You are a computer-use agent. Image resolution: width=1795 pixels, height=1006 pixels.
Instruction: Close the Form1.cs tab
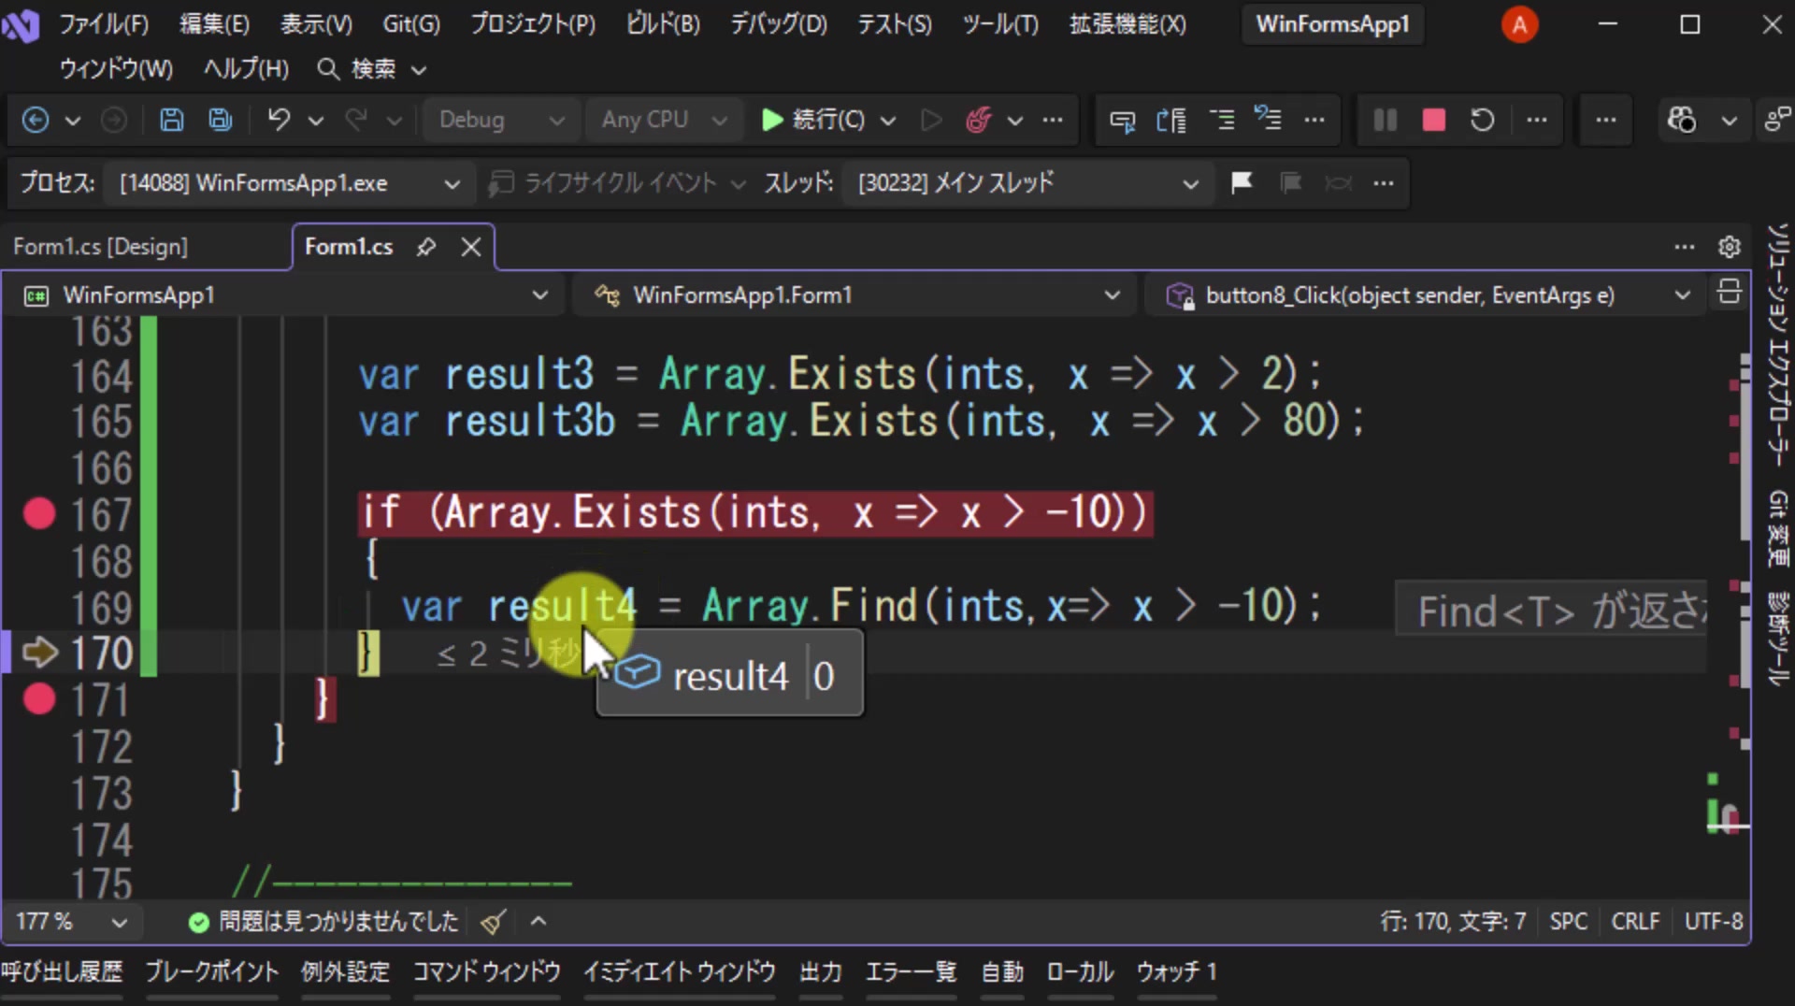point(471,247)
